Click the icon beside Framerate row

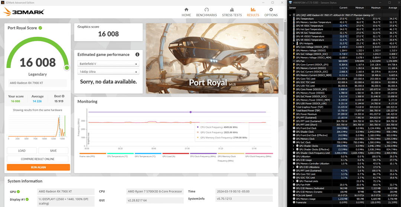click(x=294, y=202)
